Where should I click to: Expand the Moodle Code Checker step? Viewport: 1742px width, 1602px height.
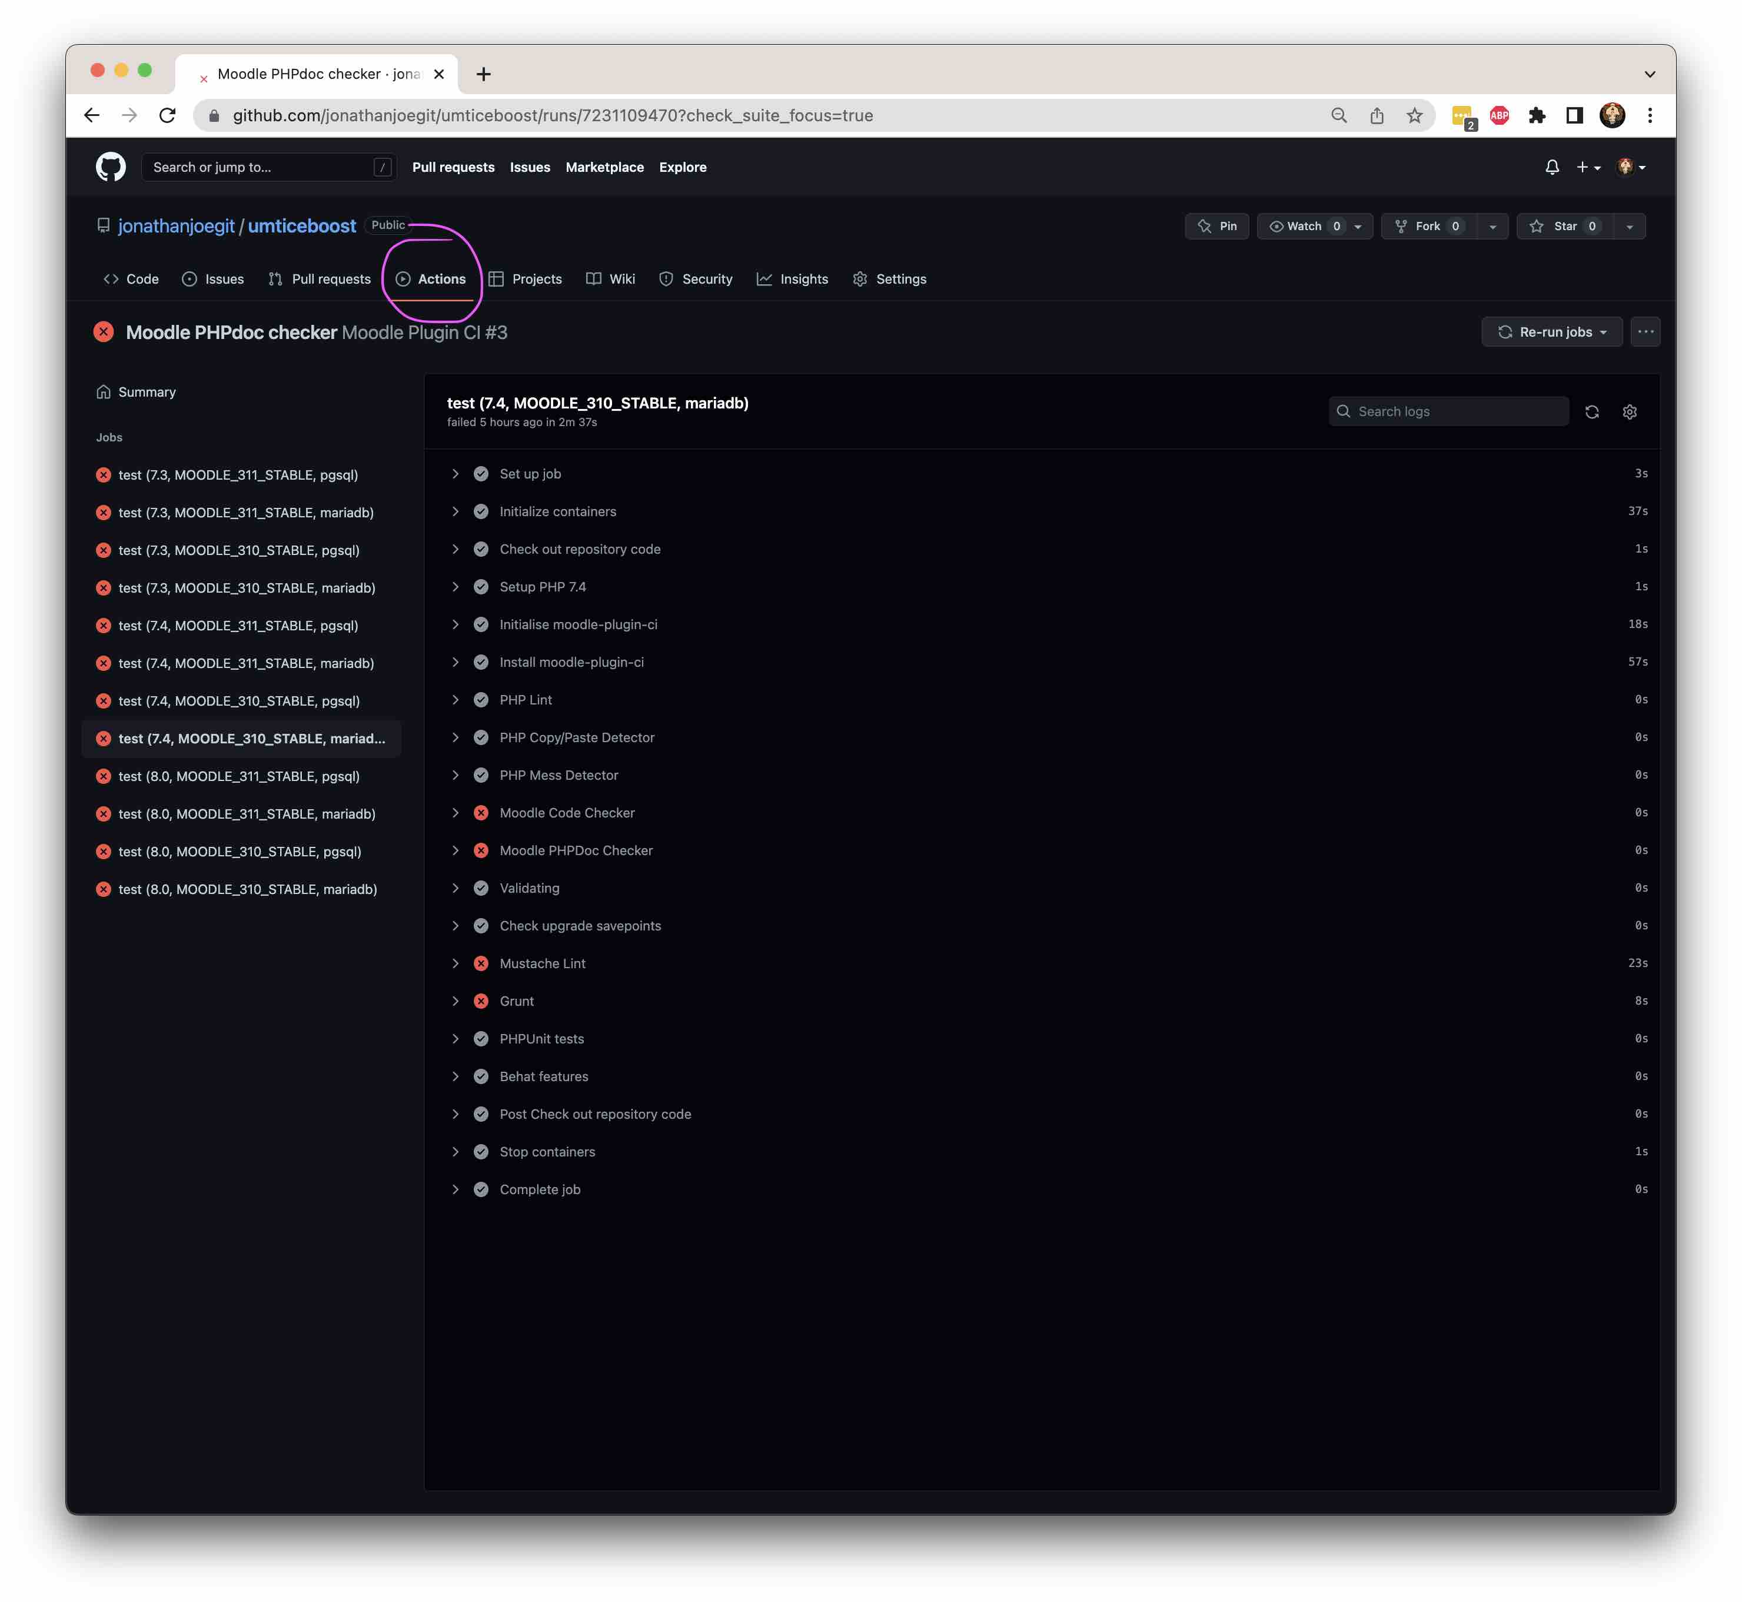click(454, 812)
